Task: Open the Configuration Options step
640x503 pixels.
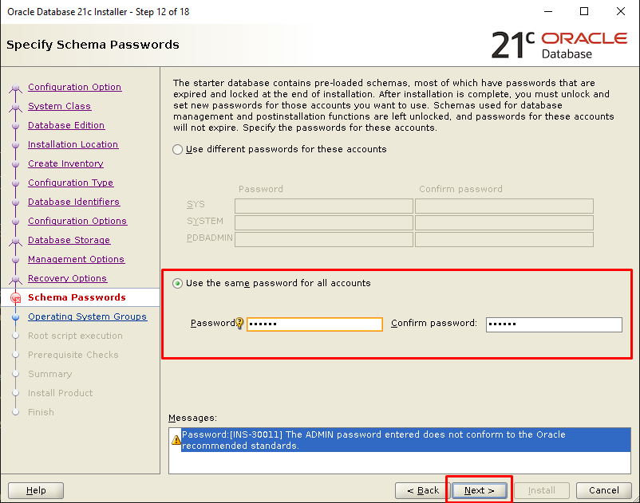Action: pos(77,221)
